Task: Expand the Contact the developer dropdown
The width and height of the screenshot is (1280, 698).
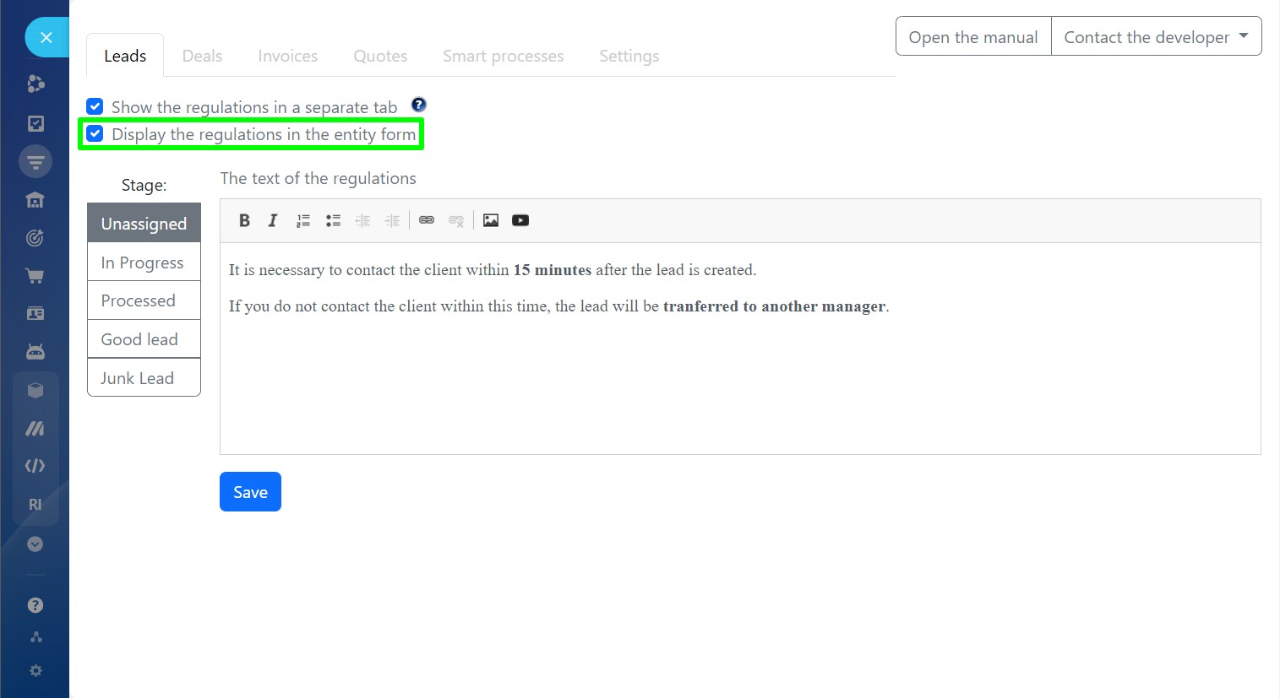Action: pos(1156,36)
